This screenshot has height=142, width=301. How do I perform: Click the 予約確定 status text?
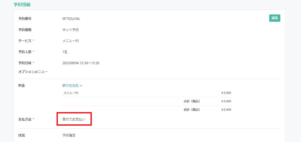click(x=69, y=135)
